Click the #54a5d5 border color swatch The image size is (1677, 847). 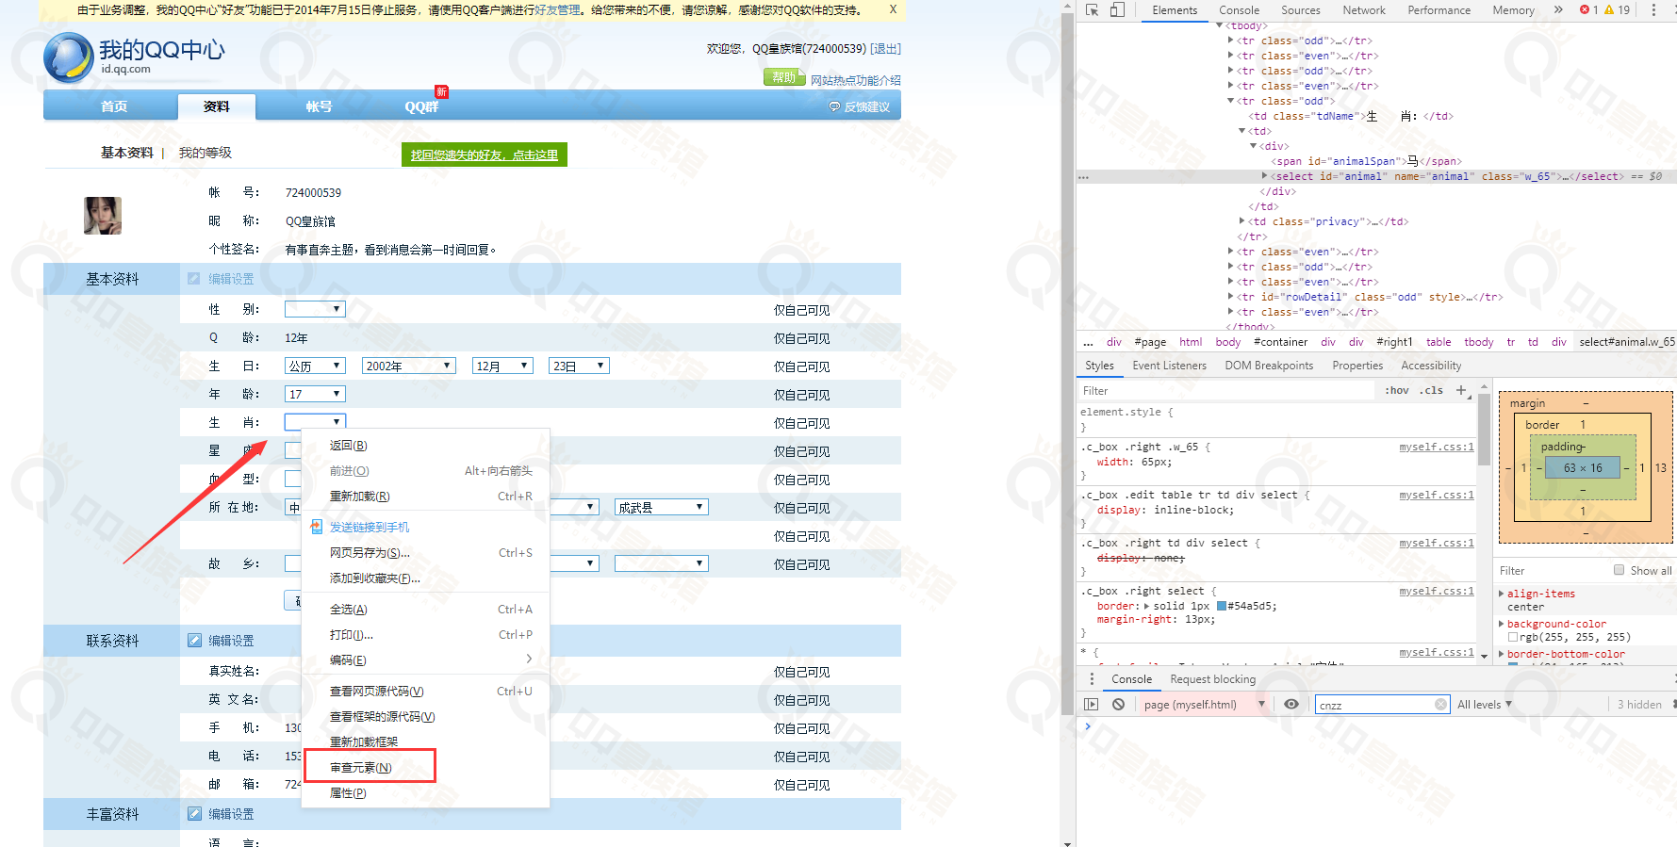tap(1222, 607)
